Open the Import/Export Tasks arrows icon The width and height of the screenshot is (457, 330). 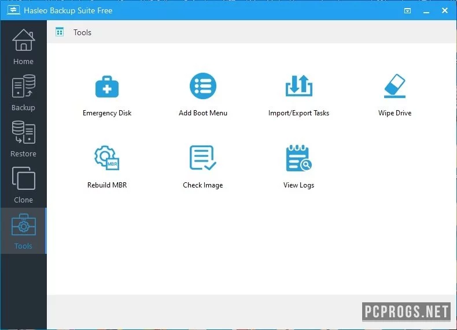[x=298, y=86]
